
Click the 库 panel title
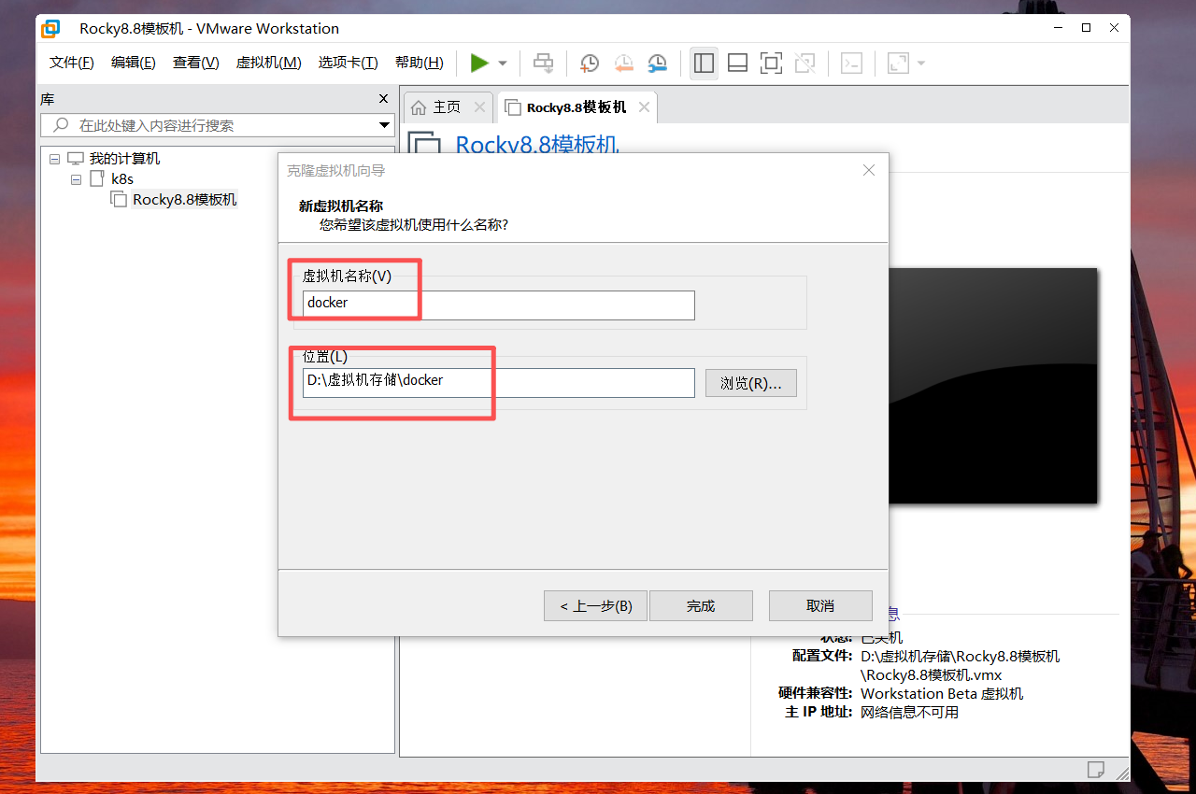(x=47, y=99)
